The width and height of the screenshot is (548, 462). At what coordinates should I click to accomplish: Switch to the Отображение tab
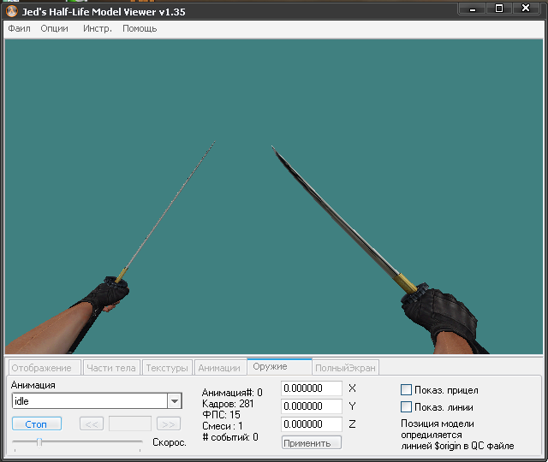click(45, 368)
